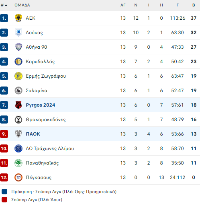Open the Σαλαμίνα team link

pos(37,91)
